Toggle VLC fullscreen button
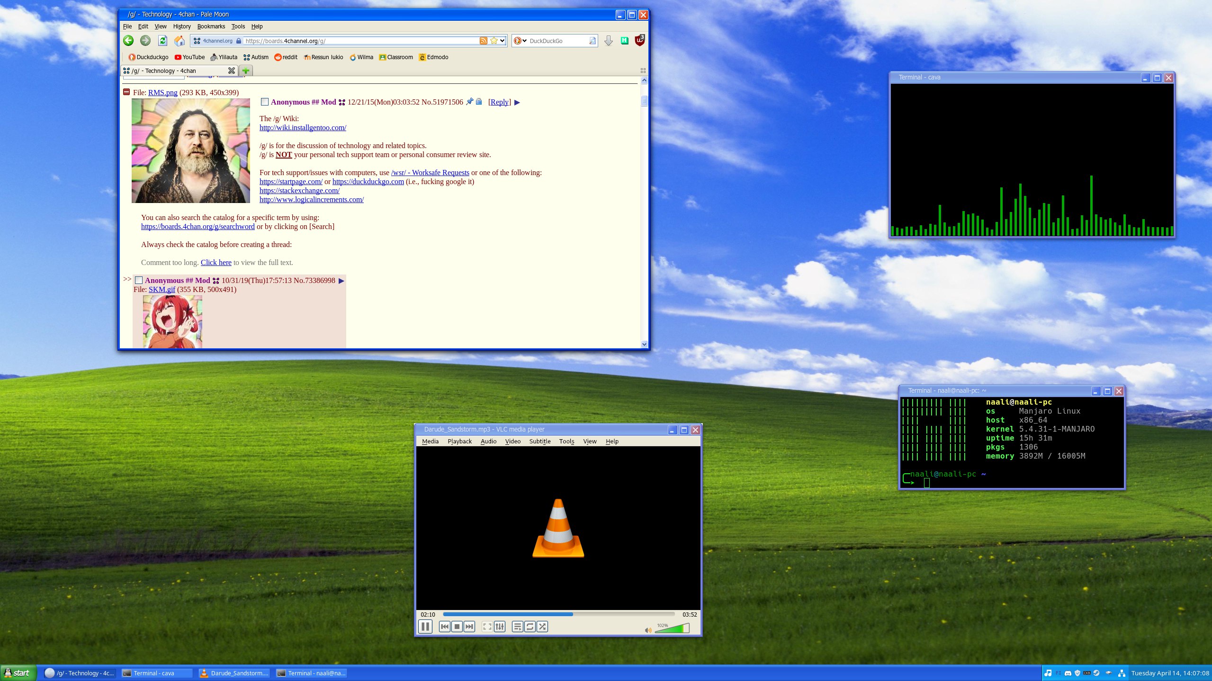This screenshot has height=681, width=1212. (487, 627)
